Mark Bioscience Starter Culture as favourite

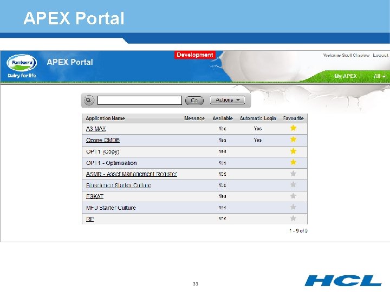tap(293, 185)
